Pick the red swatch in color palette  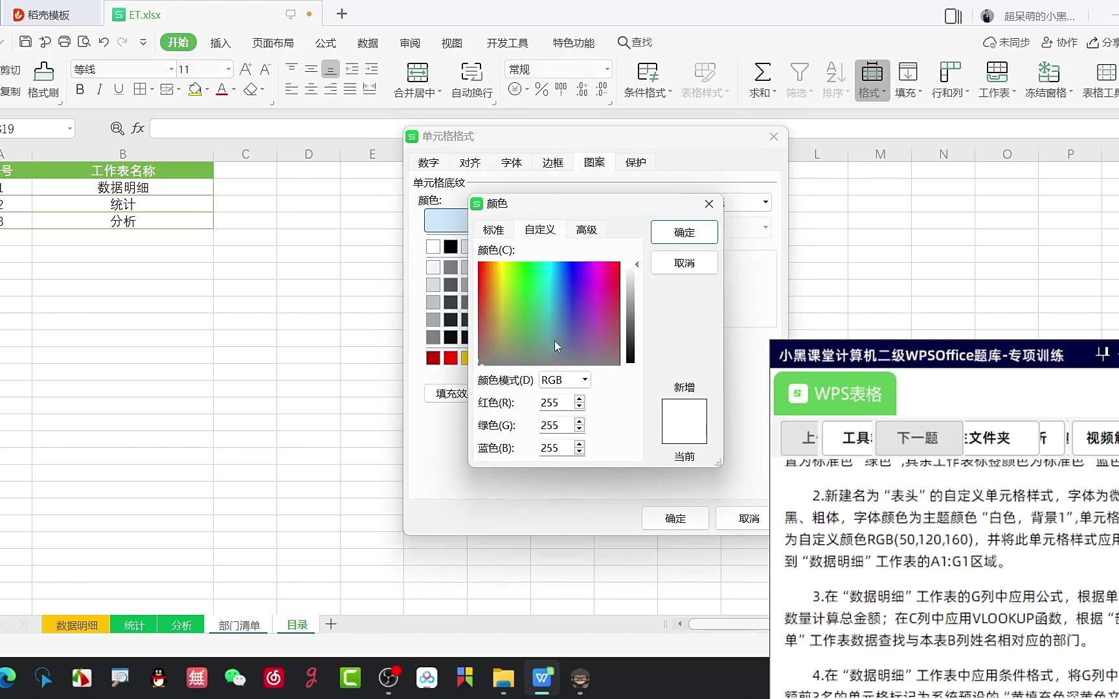(451, 358)
